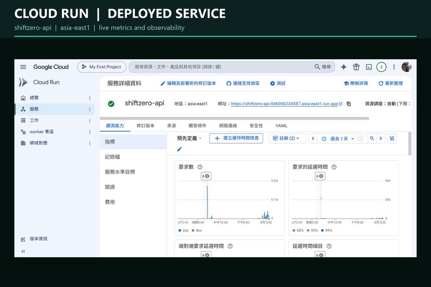Image resolution: width=431 pixels, height=287 pixels.
Task: Switch to 來源 tab
Action: 172,126
